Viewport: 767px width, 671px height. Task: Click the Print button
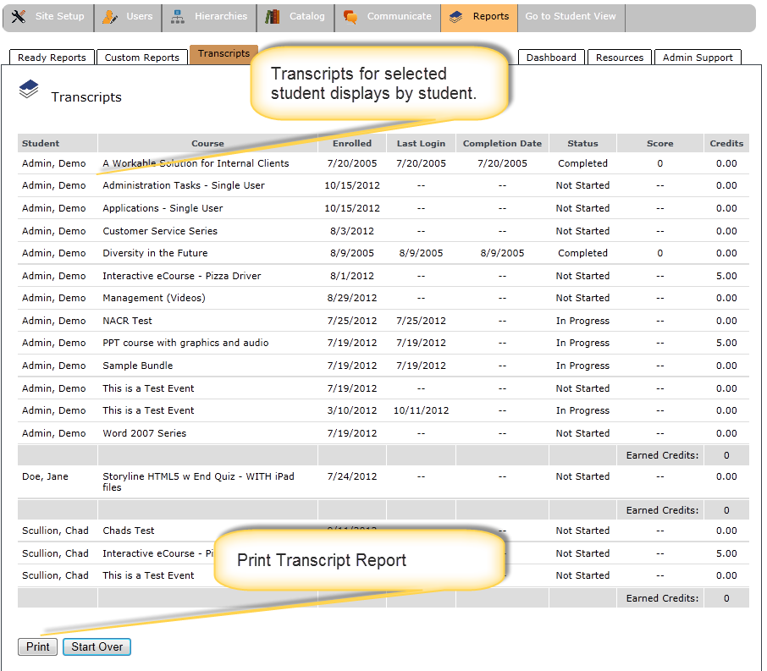tap(37, 646)
